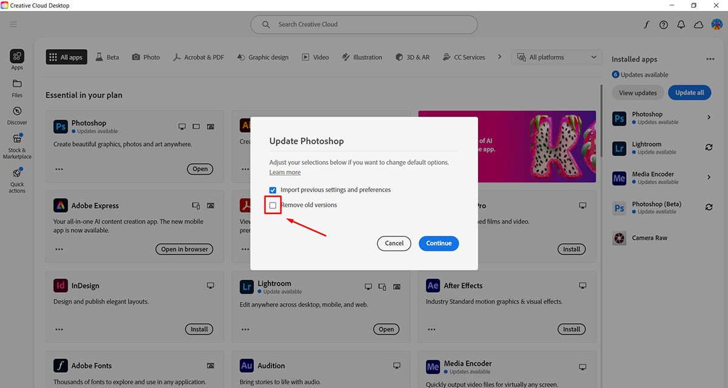The image size is (728, 388).
Task: Click Photoshop (Beta) icon in Installed apps
Action: click(x=619, y=208)
